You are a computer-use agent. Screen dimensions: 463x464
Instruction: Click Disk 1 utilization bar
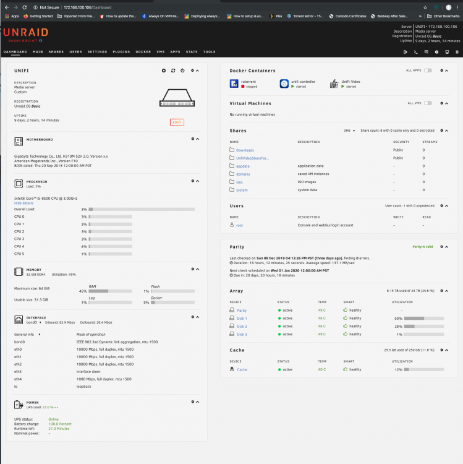(x=423, y=319)
